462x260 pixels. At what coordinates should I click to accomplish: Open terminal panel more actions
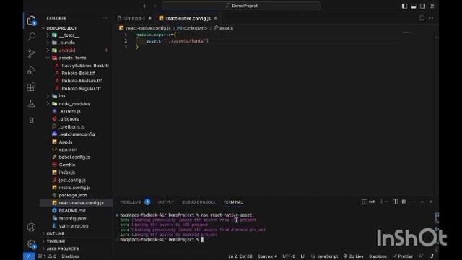coord(413,202)
